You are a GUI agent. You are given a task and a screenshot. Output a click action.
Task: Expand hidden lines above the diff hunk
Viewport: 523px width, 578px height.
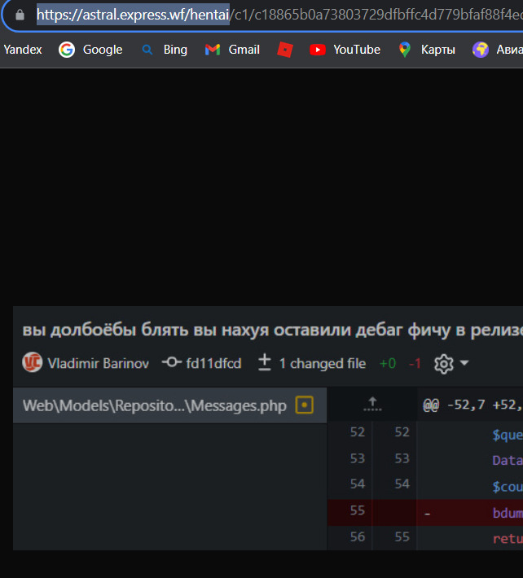click(372, 405)
